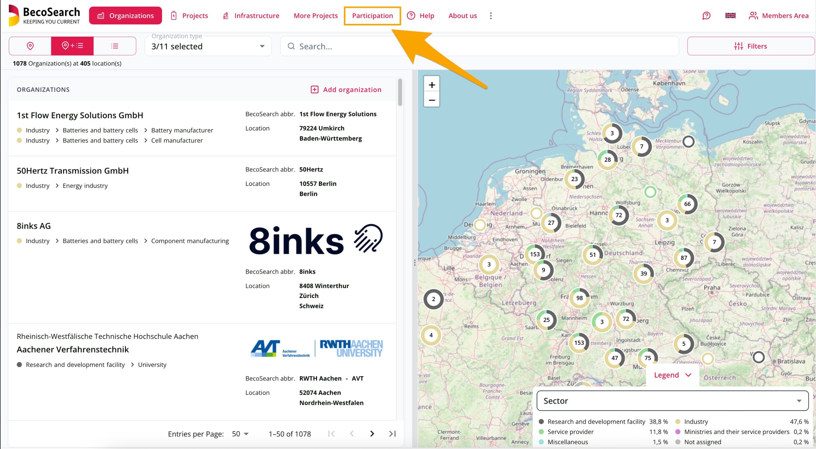Expand the Sector legend dropdown

[673, 401]
